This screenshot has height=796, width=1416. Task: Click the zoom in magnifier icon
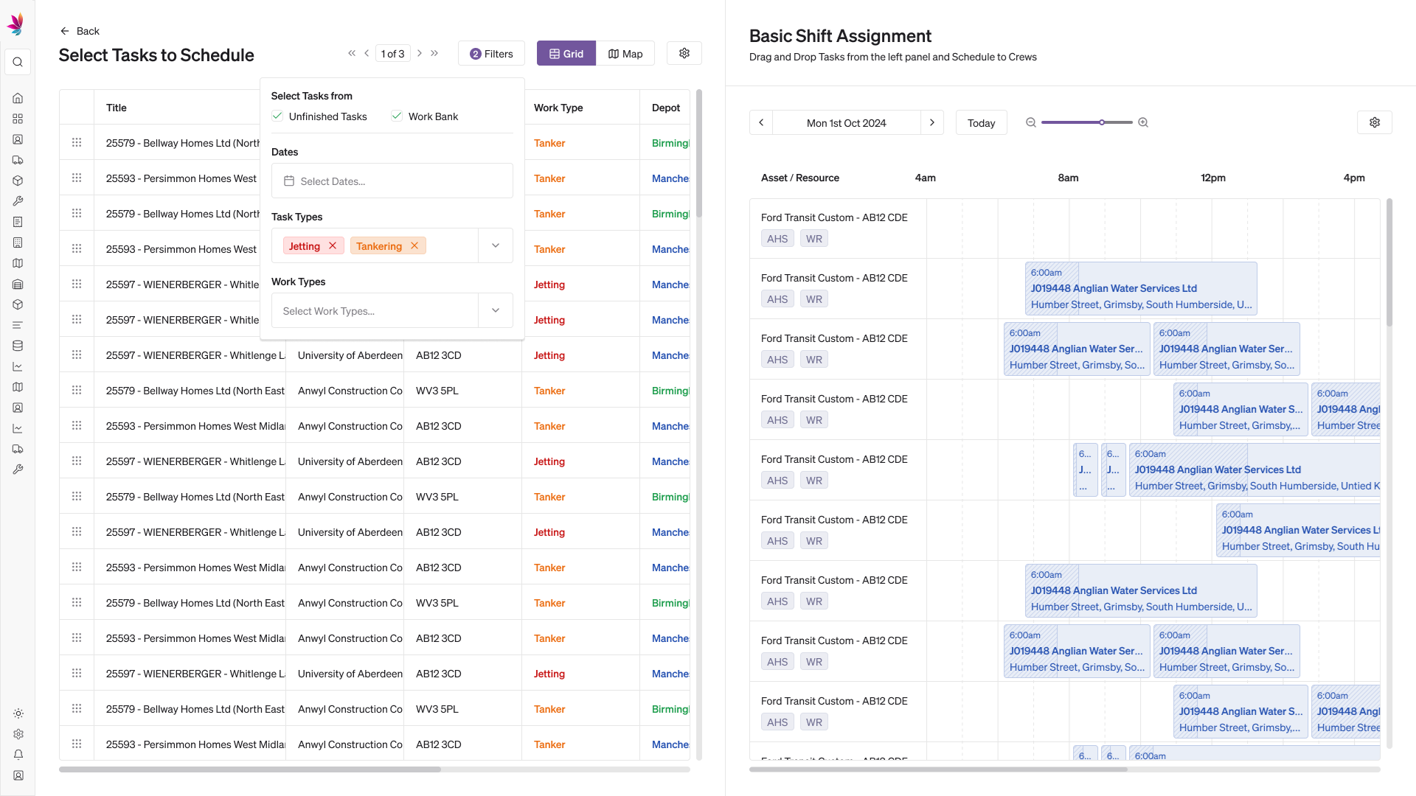pos(1143,122)
